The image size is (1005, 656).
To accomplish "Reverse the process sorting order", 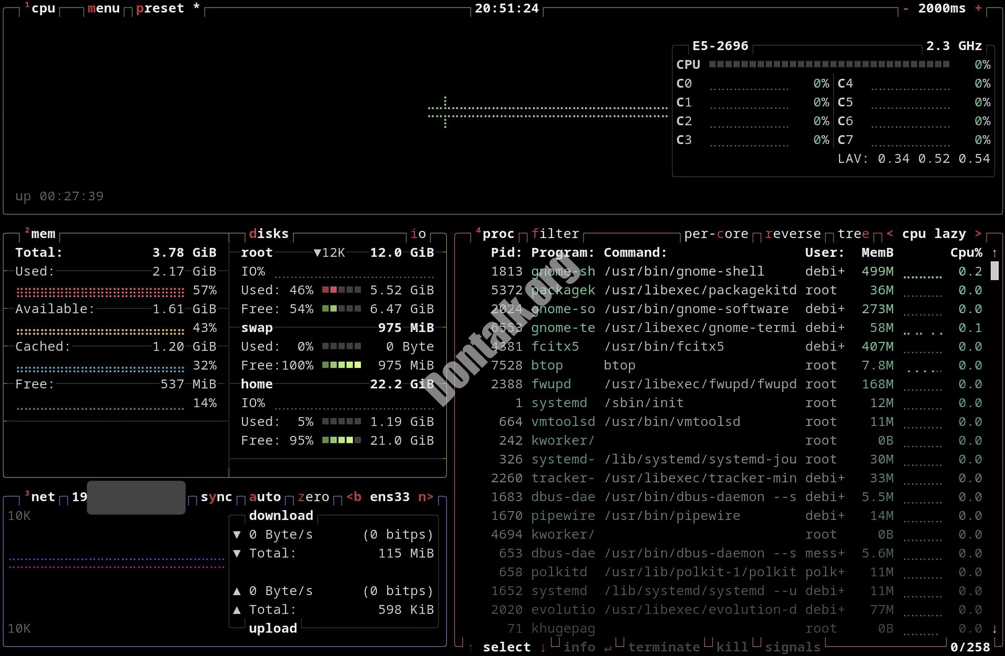I will tap(793, 234).
